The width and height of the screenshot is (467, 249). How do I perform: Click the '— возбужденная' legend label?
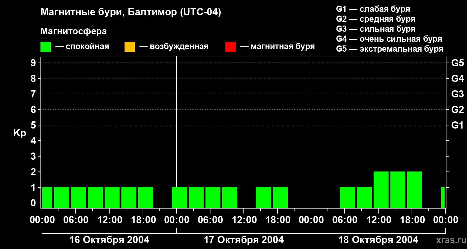(x=174, y=47)
